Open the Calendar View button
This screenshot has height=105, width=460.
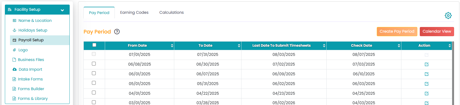437,32
